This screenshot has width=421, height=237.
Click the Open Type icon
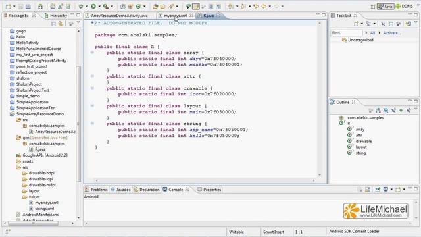click(155, 6)
